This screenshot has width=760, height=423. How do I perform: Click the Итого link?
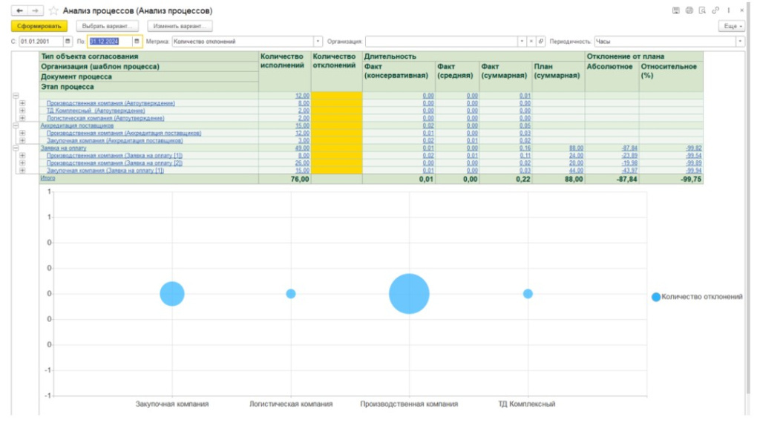pyautogui.click(x=47, y=178)
